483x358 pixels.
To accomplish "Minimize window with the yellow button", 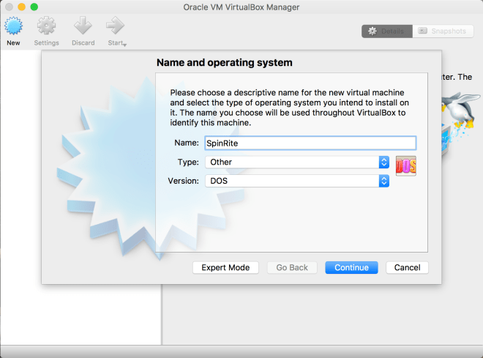I will (21, 7).
